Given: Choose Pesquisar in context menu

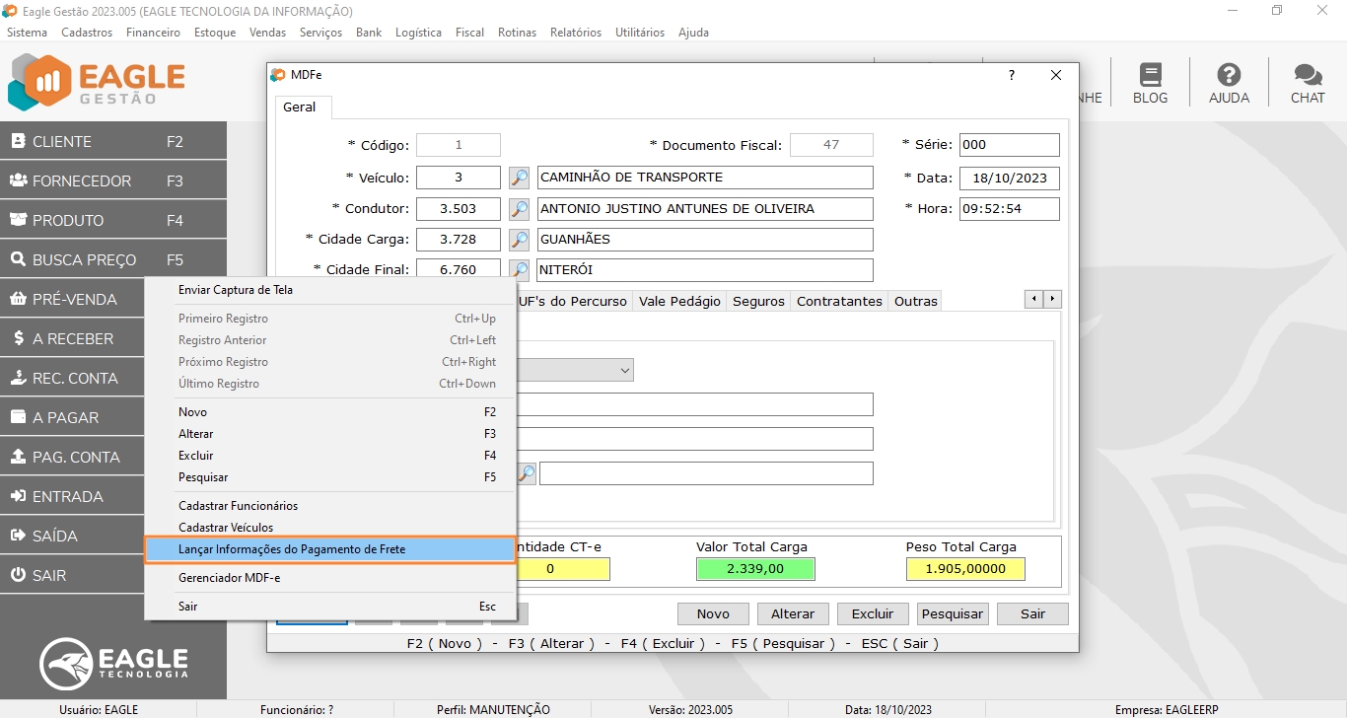Looking at the screenshot, I should 330,477.
